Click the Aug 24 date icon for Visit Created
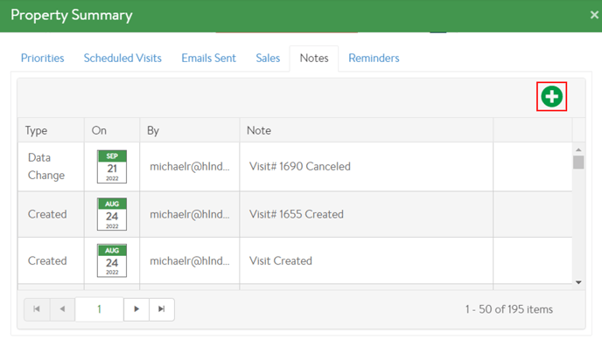This screenshot has width=602, height=339. tap(112, 260)
